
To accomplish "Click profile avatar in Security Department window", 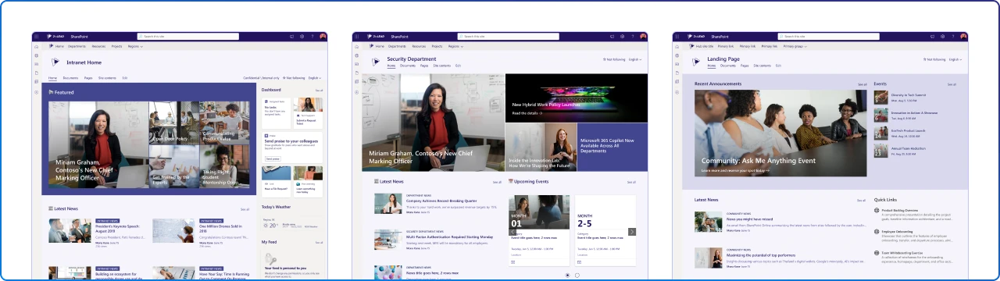I will [643, 36].
